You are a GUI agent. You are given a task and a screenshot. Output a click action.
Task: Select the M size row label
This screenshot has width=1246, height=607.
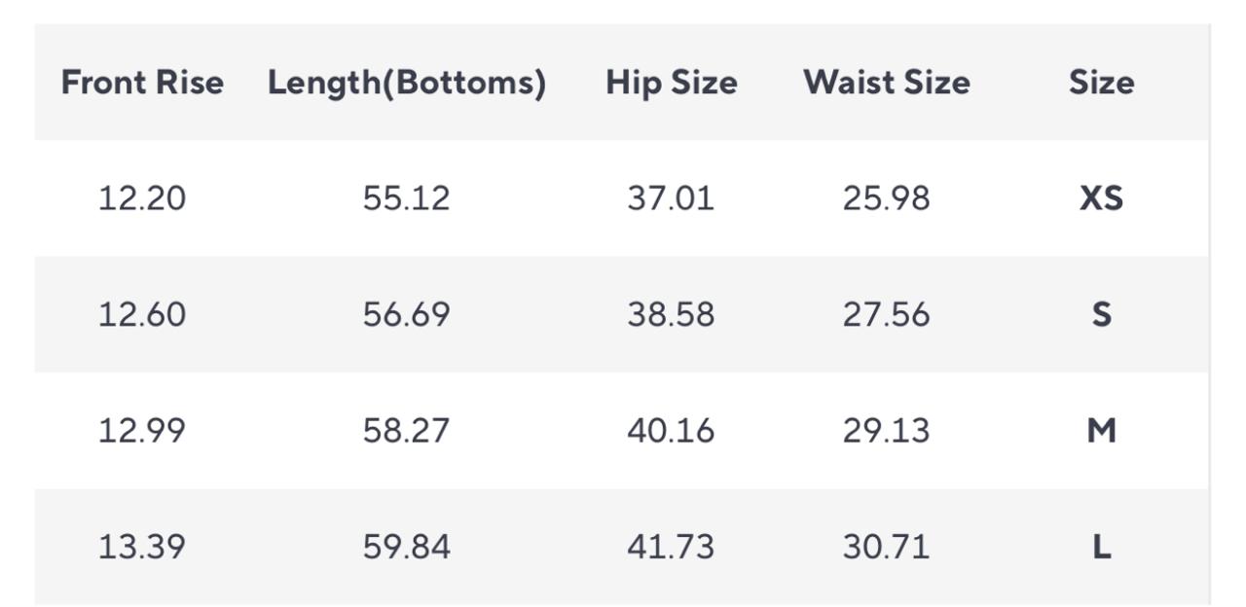1101,430
